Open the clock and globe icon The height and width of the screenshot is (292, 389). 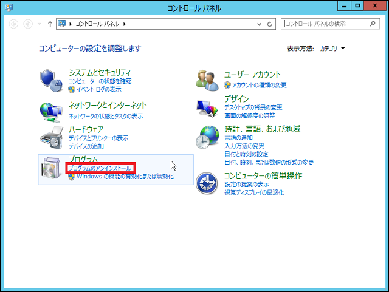click(x=207, y=137)
